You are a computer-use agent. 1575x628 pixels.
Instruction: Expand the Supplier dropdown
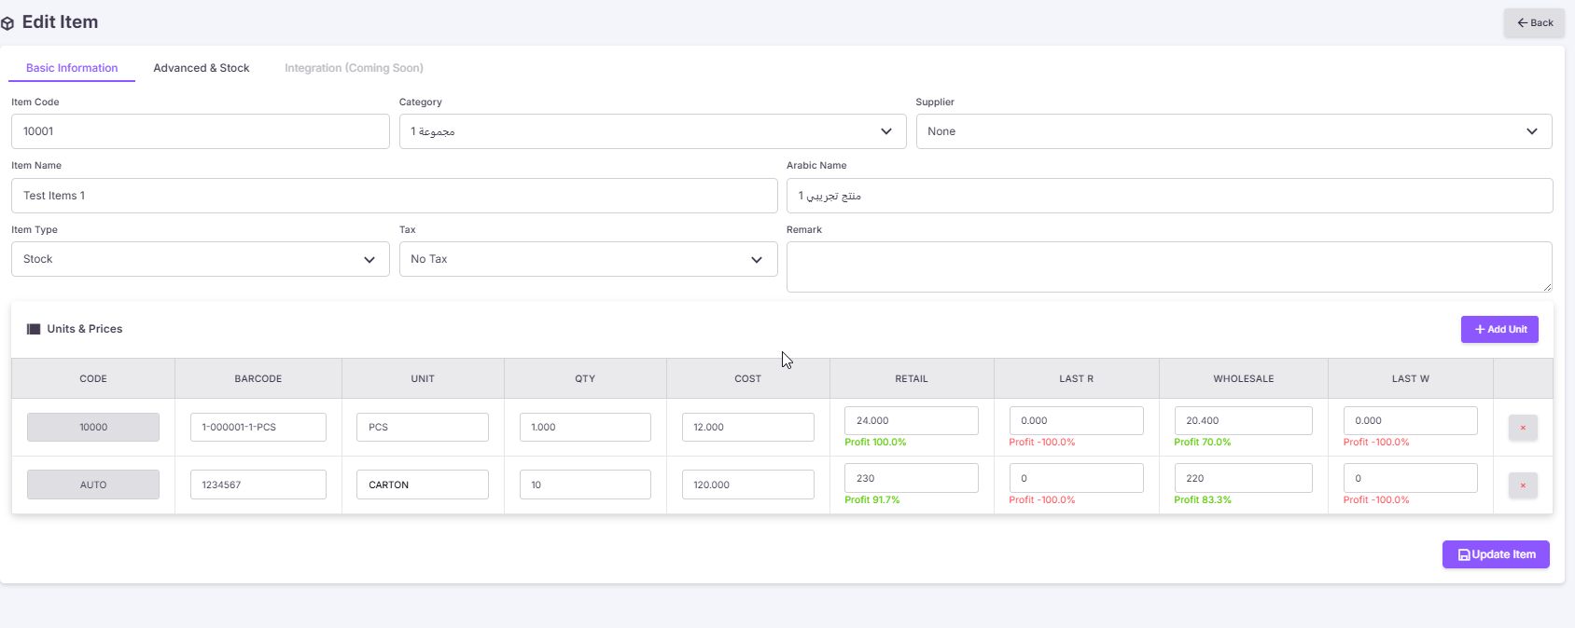1234,131
